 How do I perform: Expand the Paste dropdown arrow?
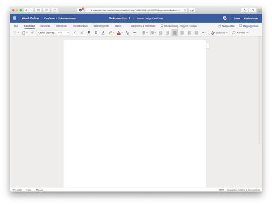point(27,33)
